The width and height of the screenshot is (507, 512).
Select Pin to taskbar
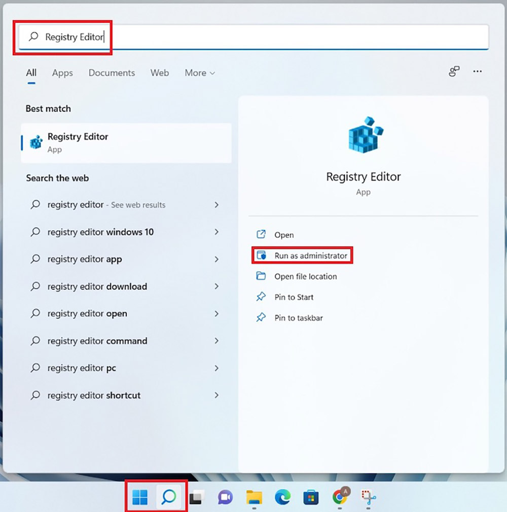coord(299,318)
